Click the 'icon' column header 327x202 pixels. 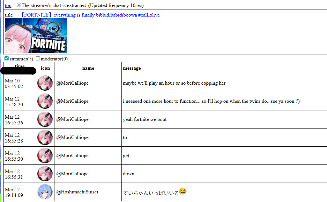[x=45, y=68]
